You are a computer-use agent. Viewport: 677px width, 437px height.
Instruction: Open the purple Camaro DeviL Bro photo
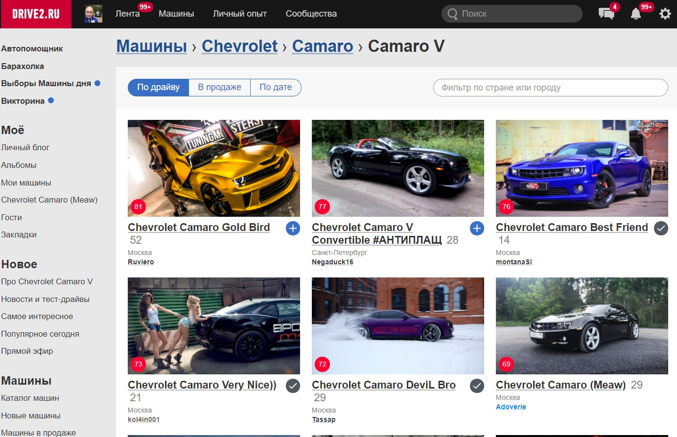click(398, 326)
